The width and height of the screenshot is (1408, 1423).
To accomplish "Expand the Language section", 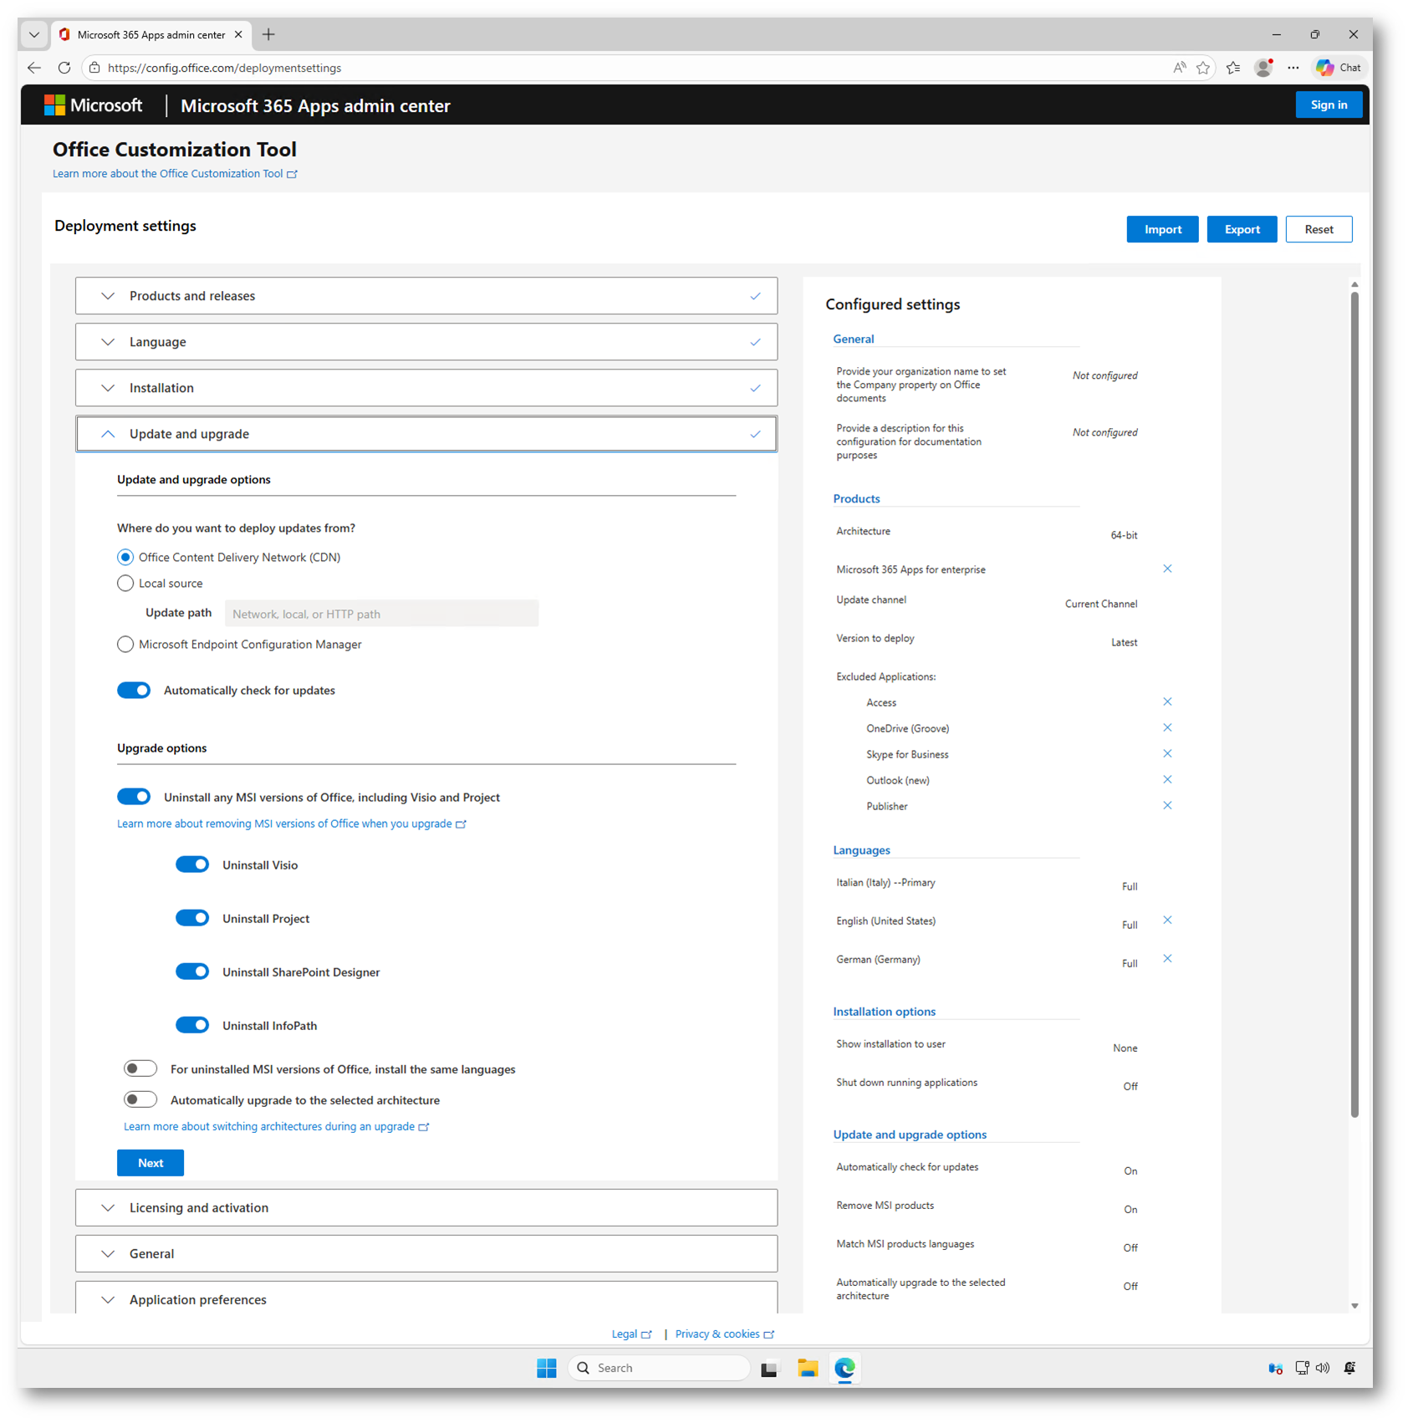I will (426, 342).
